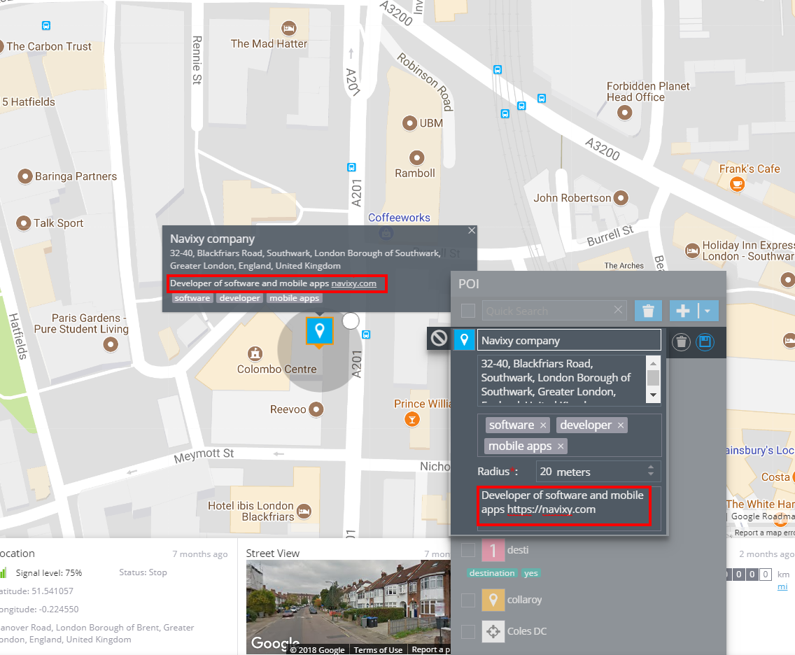The image size is (795, 655).
Task: Click the bus stop icon above The Carbon Trust
Action: (46, 25)
